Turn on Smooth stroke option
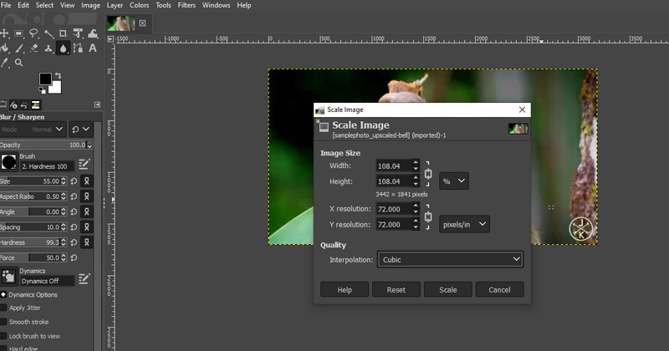Viewport: 669px width, 351px height. (x=3, y=322)
